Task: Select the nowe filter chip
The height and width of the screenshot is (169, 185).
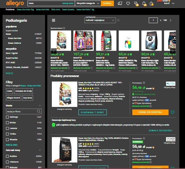Action: click(9, 91)
